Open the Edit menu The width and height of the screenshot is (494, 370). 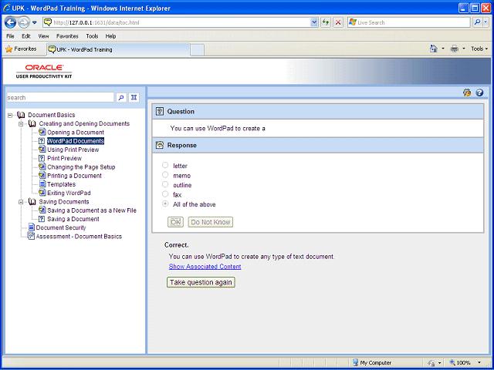click(x=25, y=36)
